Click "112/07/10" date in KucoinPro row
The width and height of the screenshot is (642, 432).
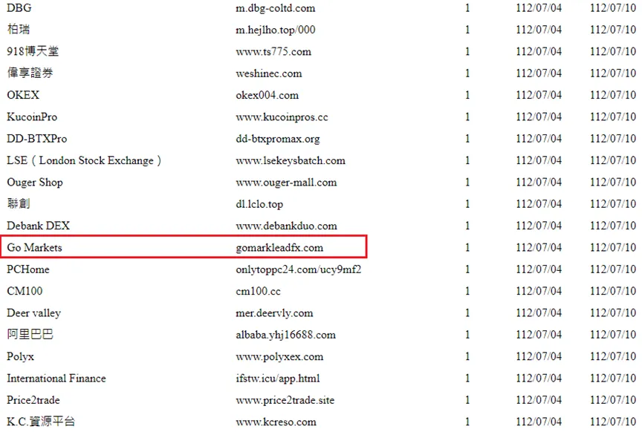point(613,117)
